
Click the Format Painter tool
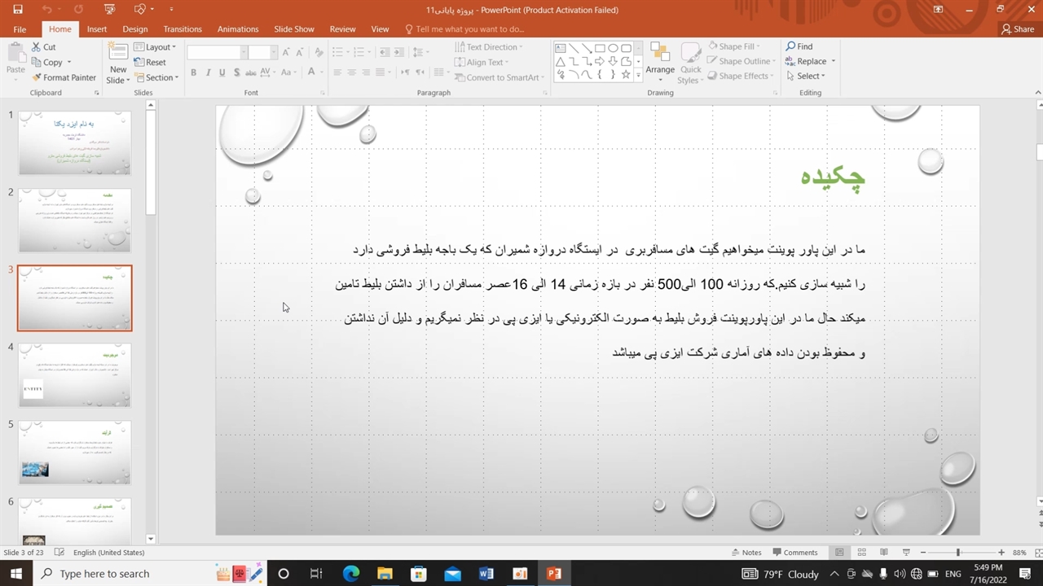coord(64,77)
